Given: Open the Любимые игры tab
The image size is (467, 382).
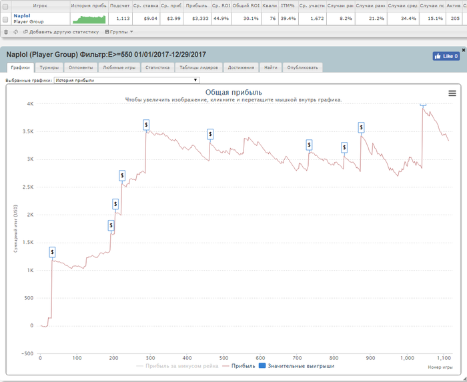Looking at the screenshot, I should pyautogui.click(x=119, y=67).
